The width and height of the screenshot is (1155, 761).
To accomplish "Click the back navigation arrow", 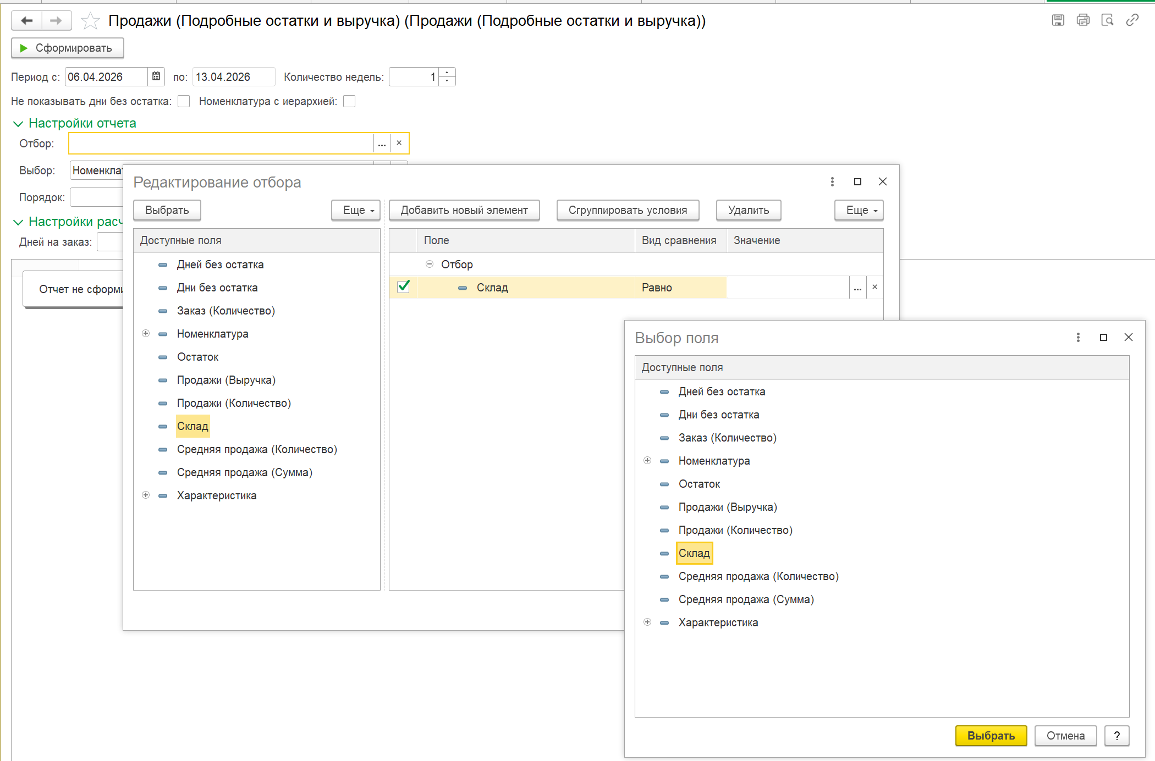I will coord(26,21).
